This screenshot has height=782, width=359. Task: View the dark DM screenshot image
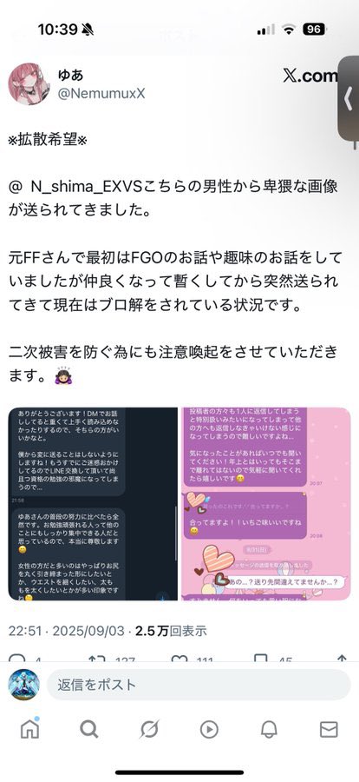pyautogui.click(x=93, y=504)
